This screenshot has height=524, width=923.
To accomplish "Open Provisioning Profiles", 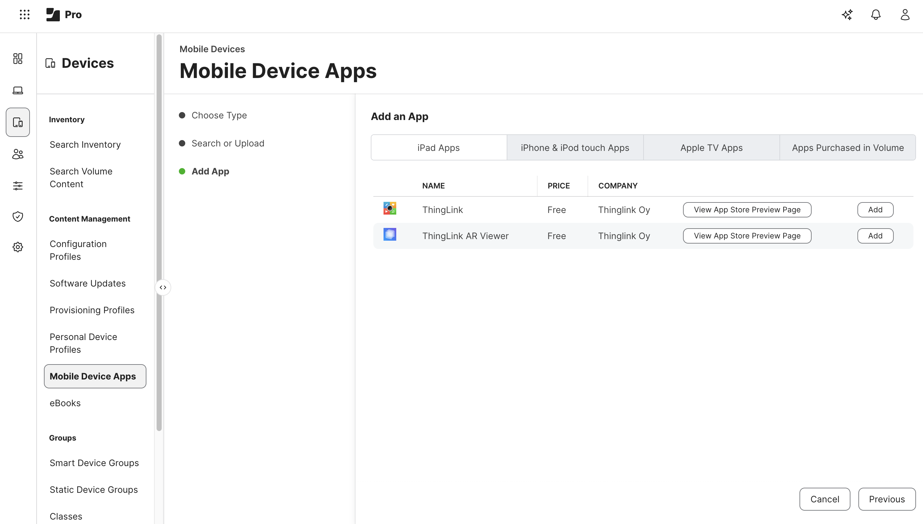I will tap(92, 310).
